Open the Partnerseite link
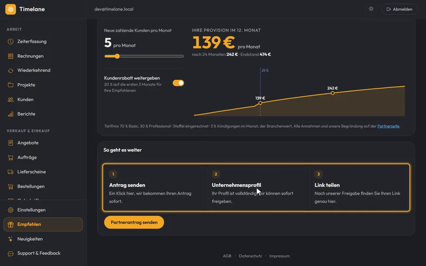This screenshot has height=266, width=426. [x=388, y=126]
